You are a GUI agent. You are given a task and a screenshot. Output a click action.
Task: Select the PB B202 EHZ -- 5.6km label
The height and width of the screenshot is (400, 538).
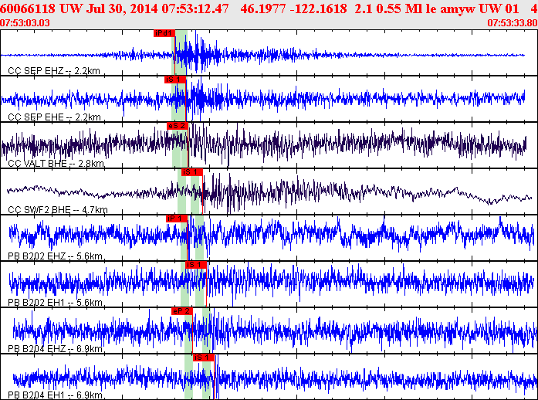click(55, 256)
